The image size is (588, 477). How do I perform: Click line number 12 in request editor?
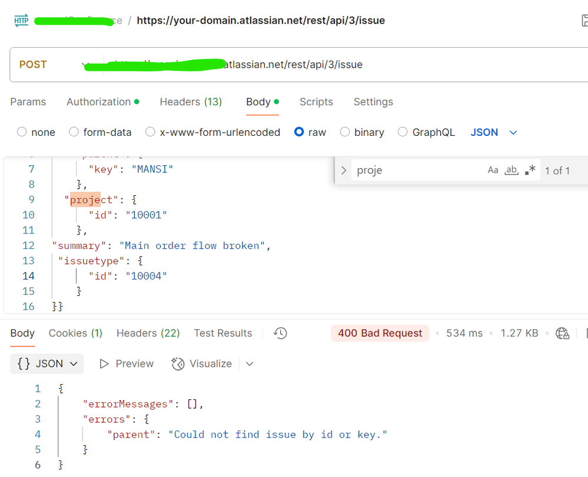tap(28, 245)
